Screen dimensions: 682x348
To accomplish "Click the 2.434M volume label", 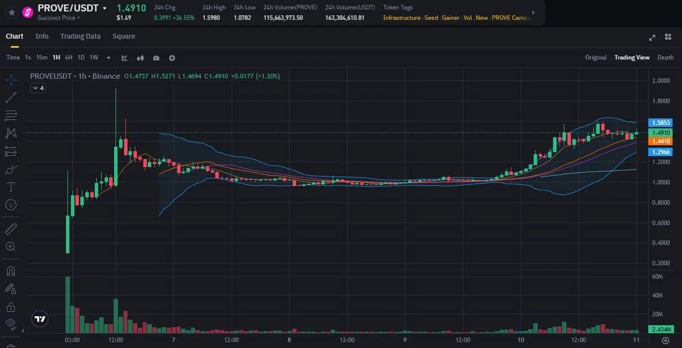I will 661,329.
